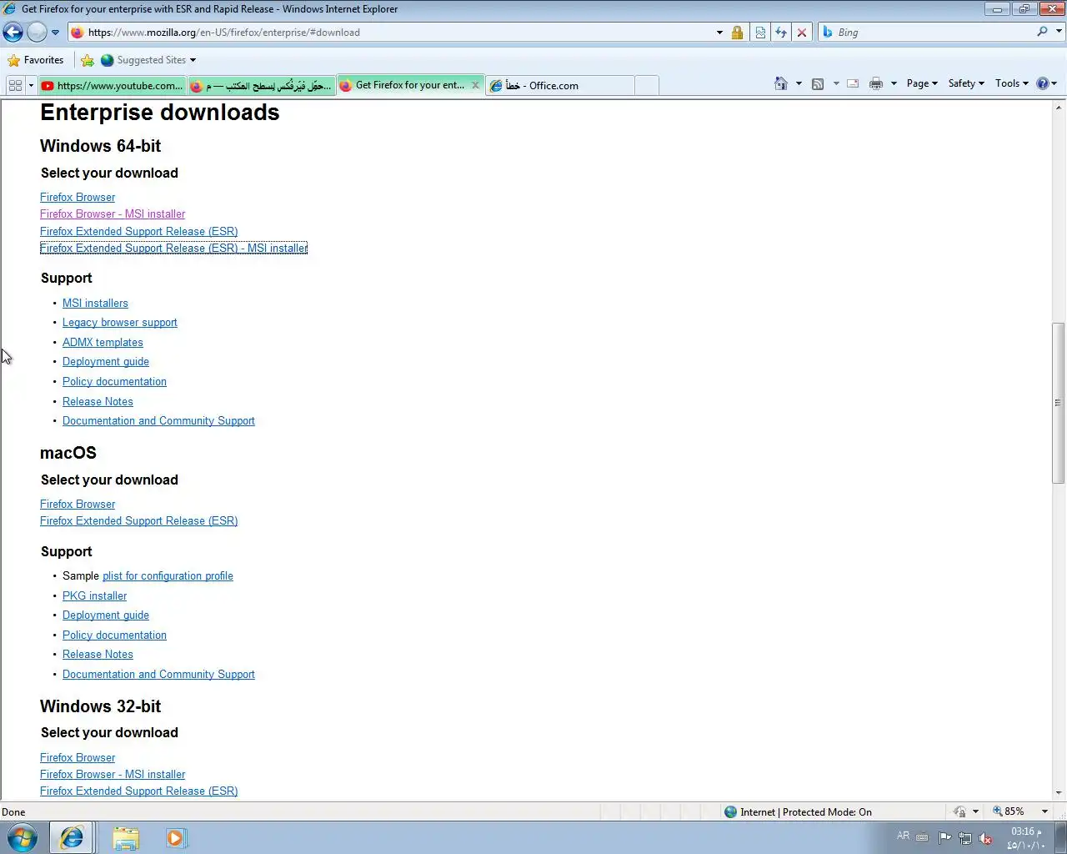Open the Print options dropdown arrow
This screenshot has height=854, width=1067.
(x=894, y=83)
